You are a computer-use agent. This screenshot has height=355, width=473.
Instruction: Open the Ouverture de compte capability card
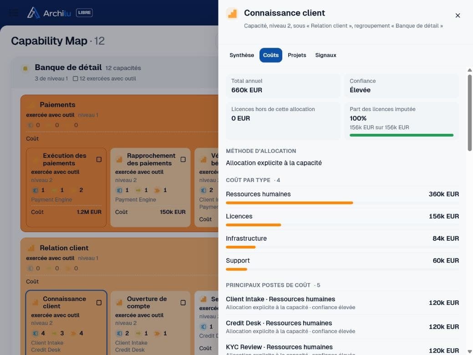(x=150, y=323)
